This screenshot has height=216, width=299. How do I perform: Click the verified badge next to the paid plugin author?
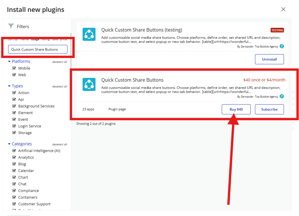[282, 96]
